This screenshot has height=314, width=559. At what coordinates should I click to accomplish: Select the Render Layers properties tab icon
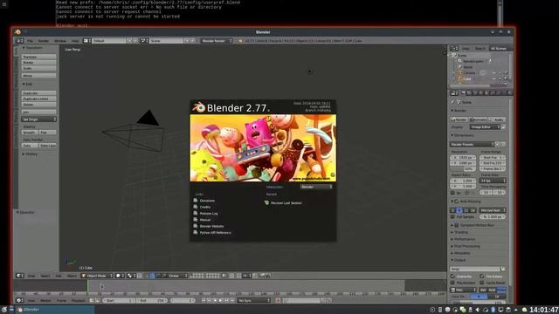pyautogui.click(x=469, y=93)
